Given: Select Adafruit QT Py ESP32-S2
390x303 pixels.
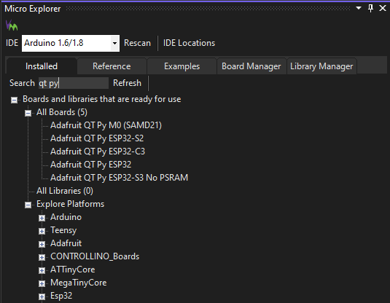Looking at the screenshot, I should click(97, 138).
